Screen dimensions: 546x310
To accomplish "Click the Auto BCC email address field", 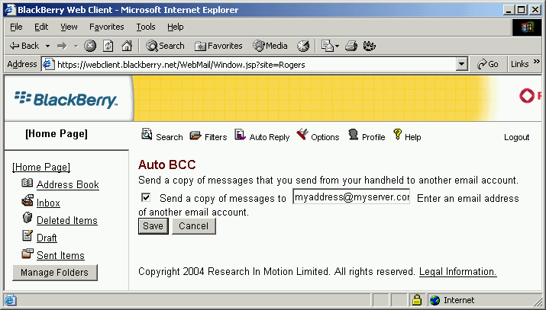I will pyautogui.click(x=351, y=197).
